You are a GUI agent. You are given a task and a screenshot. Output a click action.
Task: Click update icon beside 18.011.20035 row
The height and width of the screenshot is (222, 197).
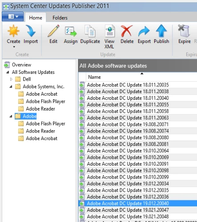tap(82, 85)
